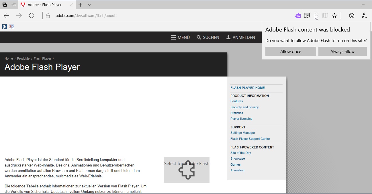
Task: Click 'Adobe Flash content was blocked' title
Action: [x=308, y=30]
